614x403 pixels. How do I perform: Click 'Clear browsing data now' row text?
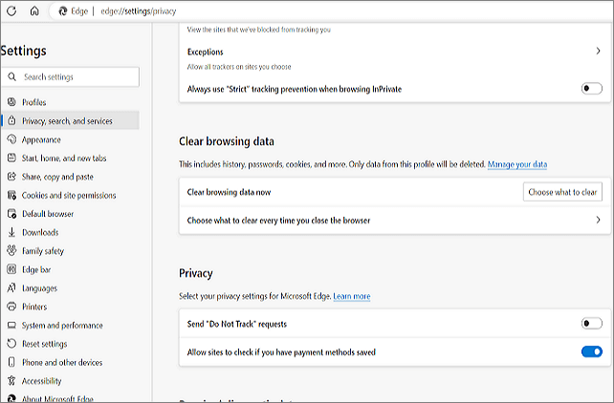pyautogui.click(x=230, y=192)
